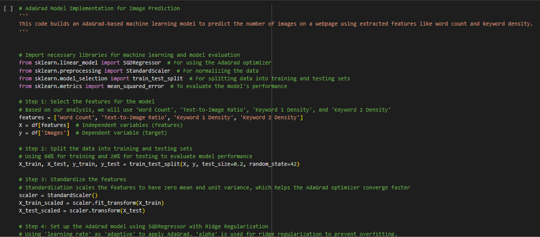Click the docstring line starting 'This code builds an AdaGrad-based'
540x237 pixels.
[x=276, y=24]
